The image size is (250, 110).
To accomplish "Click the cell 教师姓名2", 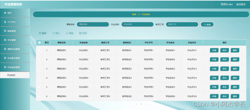I will tap(127, 59).
